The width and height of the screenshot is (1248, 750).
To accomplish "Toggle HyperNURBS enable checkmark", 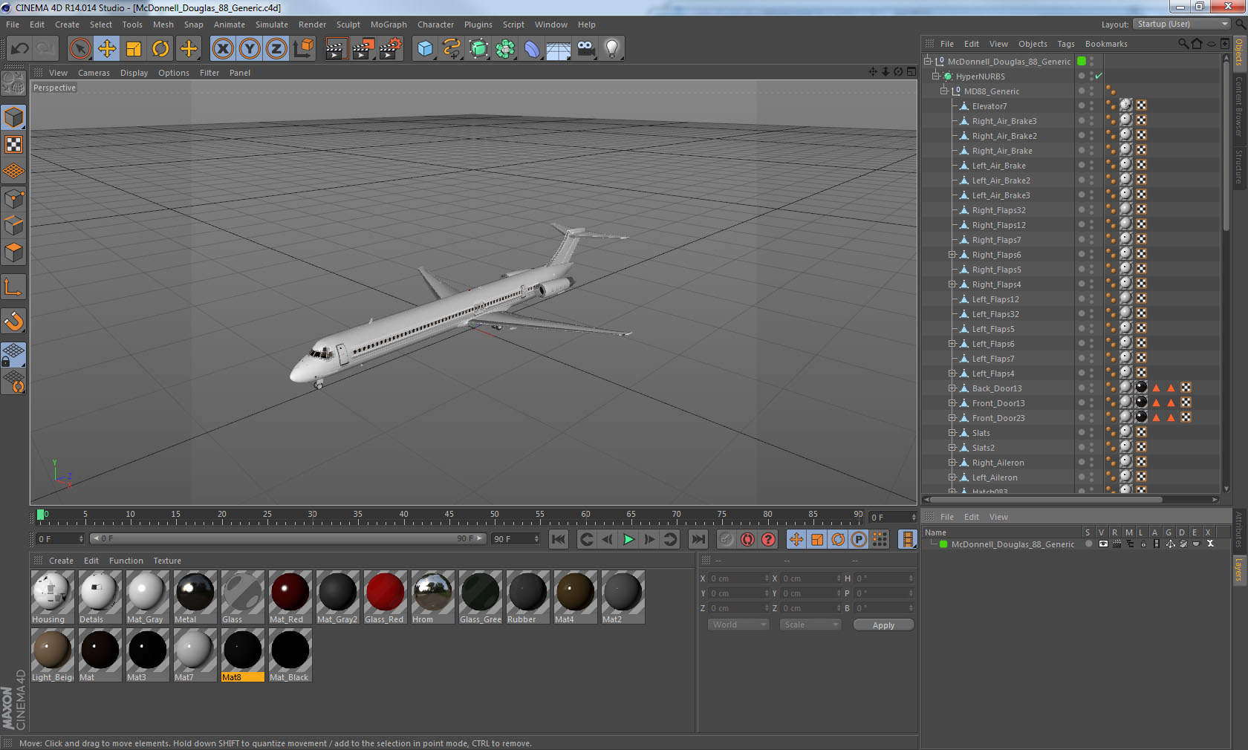I will (x=1098, y=76).
